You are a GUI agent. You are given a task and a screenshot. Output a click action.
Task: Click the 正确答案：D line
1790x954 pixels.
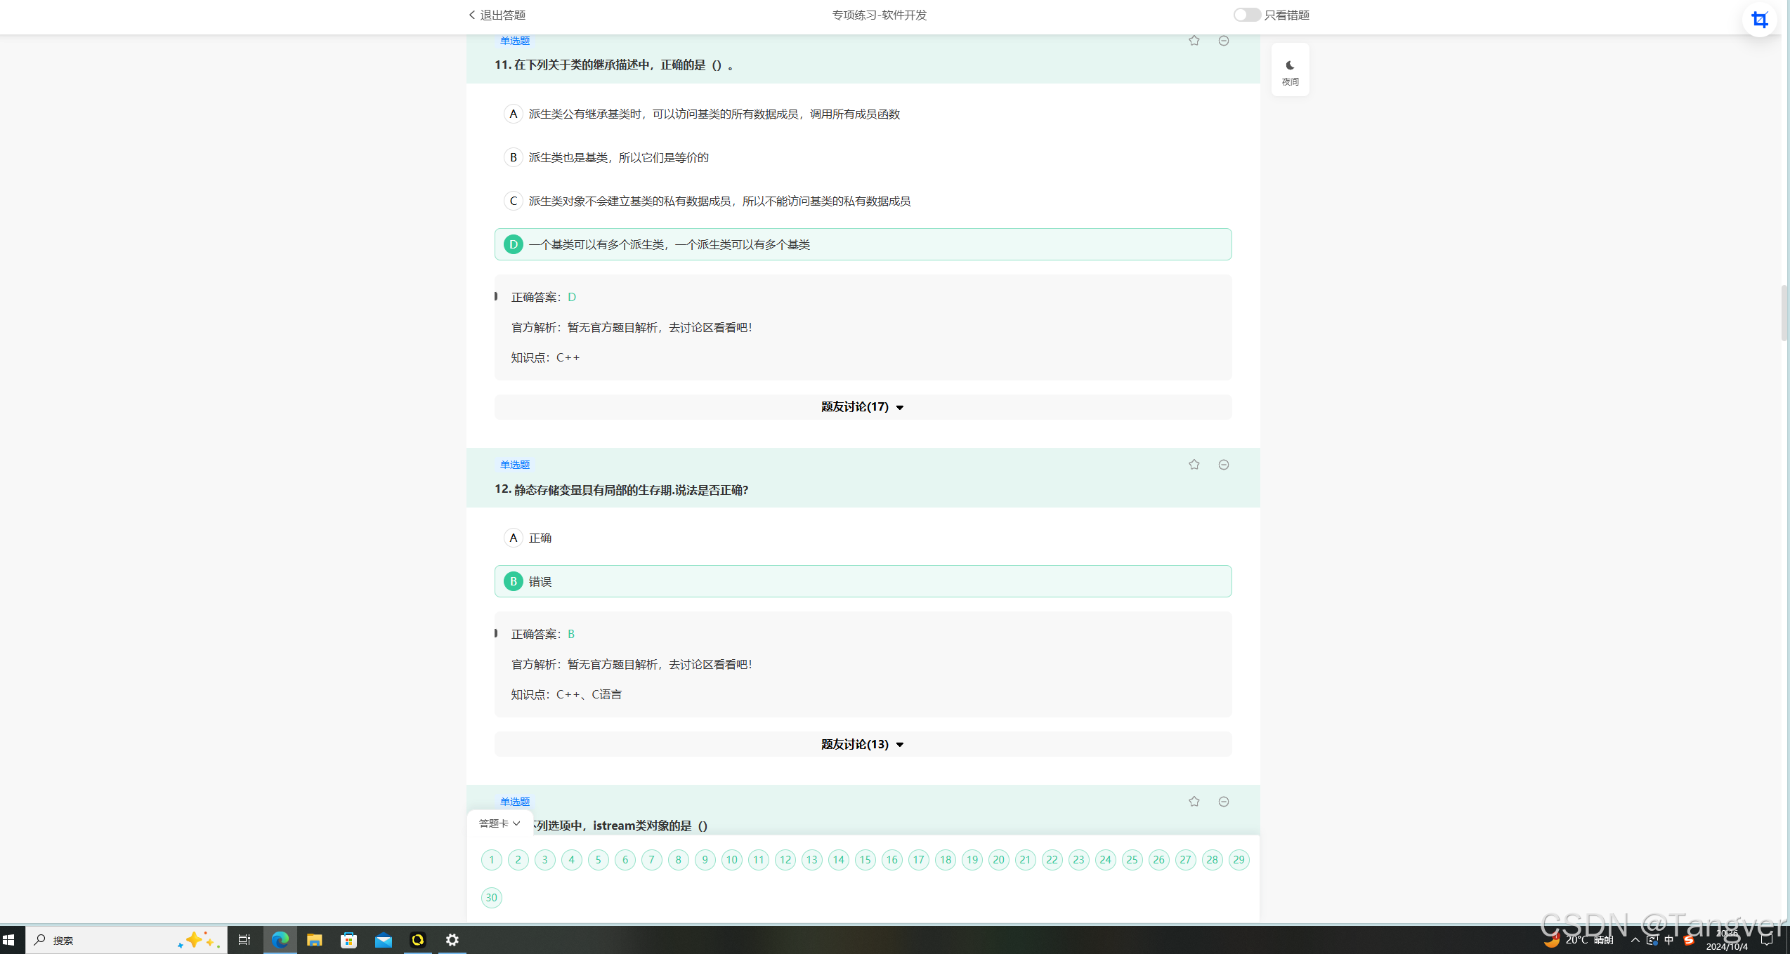pos(544,298)
